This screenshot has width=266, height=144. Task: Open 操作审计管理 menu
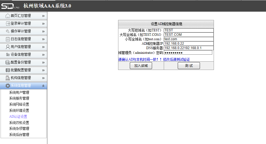(24, 31)
